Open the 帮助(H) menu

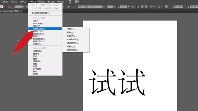[x=61, y=2]
